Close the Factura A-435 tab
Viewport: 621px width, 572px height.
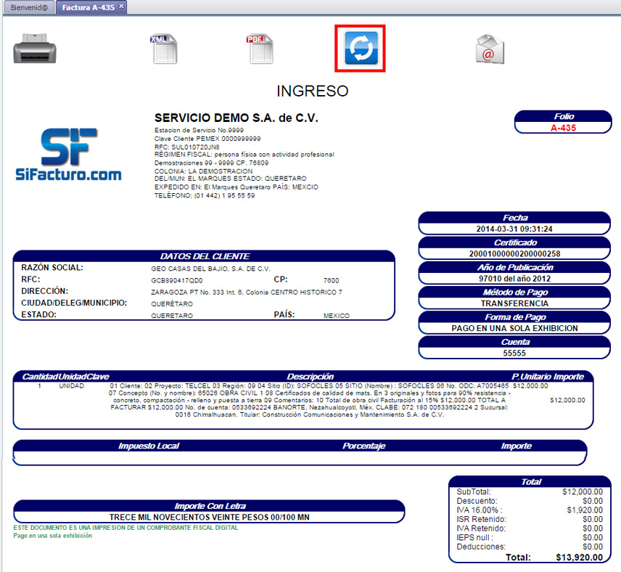tap(121, 7)
